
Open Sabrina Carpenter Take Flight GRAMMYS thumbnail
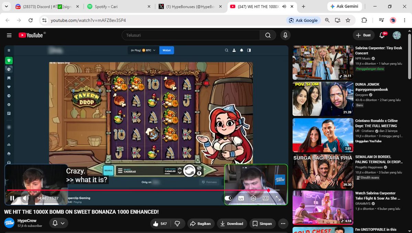(323, 208)
